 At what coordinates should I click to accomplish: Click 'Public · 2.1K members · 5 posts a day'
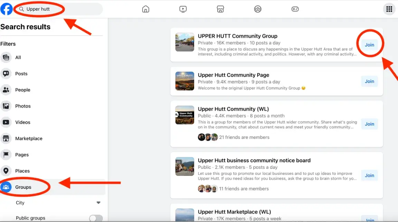[x=238, y=167]
